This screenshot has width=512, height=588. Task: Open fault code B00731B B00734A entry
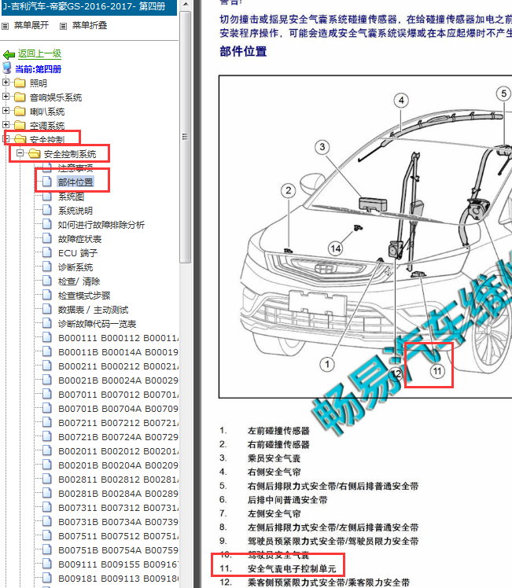[118, 522]
